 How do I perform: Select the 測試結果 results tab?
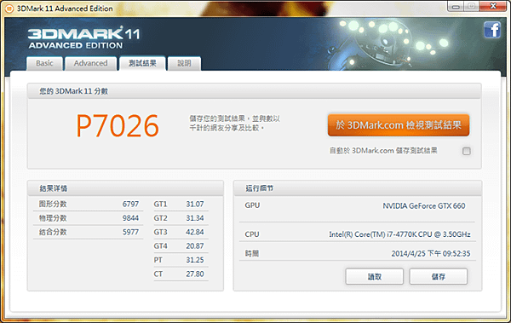[142, 63]
